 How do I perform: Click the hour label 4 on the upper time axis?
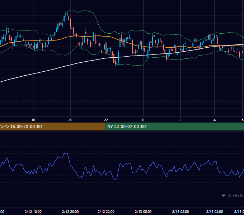point(215,120)
